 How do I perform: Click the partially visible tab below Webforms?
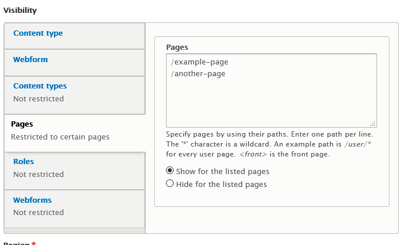point(74,230)
